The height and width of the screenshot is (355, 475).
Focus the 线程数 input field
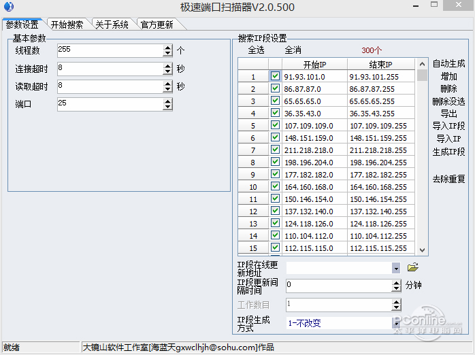pos(110,50)
